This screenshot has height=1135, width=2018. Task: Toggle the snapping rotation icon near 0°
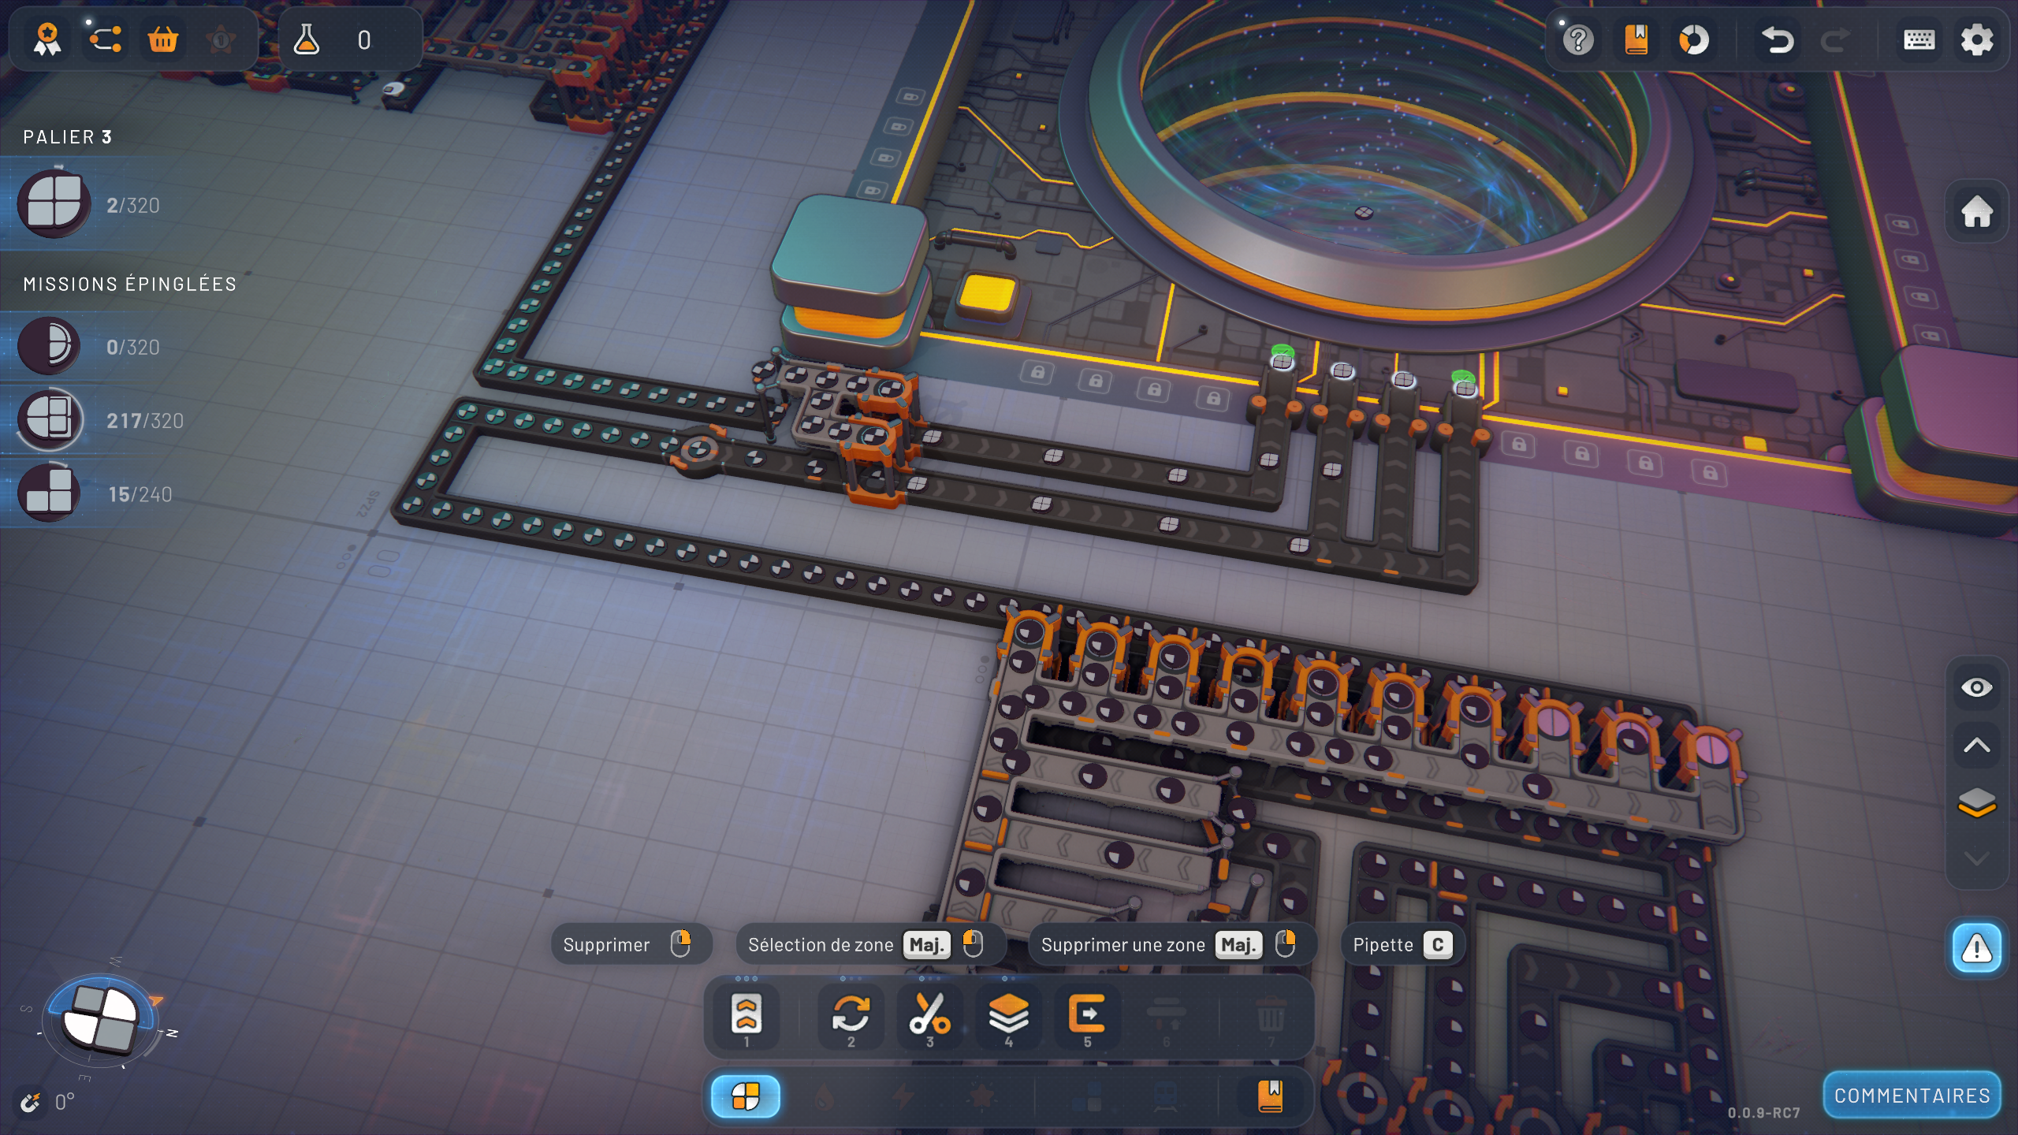point(32,1102)
